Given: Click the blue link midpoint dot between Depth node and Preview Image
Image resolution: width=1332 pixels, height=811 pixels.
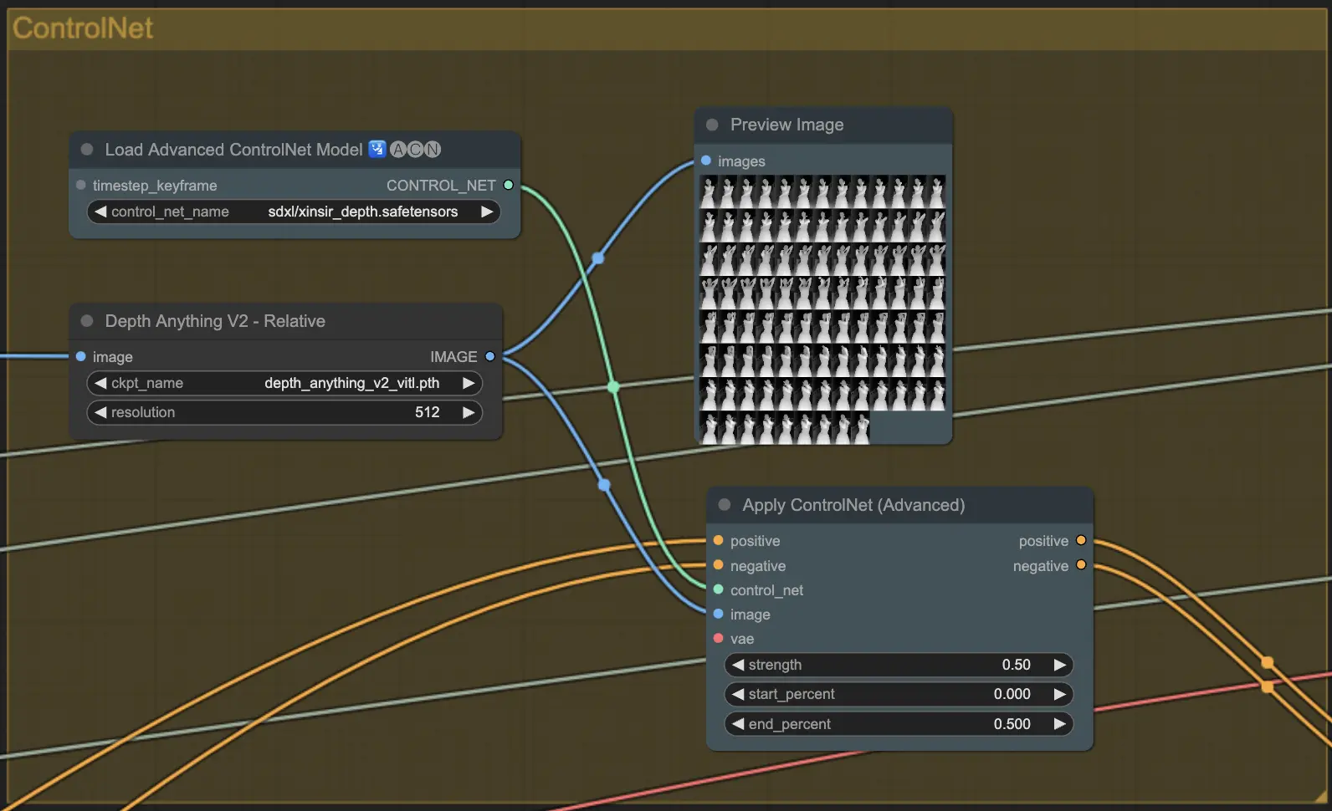Looking at the screenshot, I should tap(598, 258).
